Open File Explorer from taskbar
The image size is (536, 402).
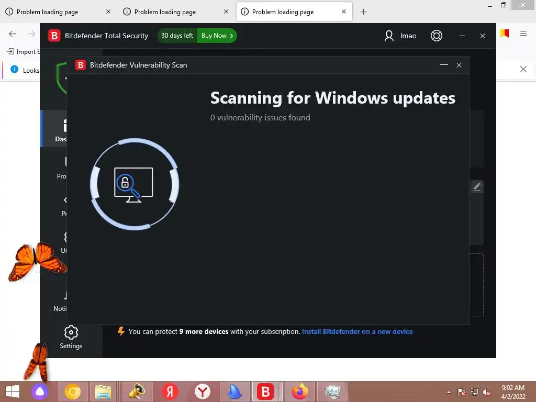tap(103, 392)
